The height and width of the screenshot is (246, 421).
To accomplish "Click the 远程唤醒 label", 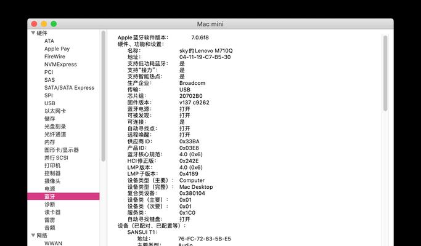I will (139, 135).
